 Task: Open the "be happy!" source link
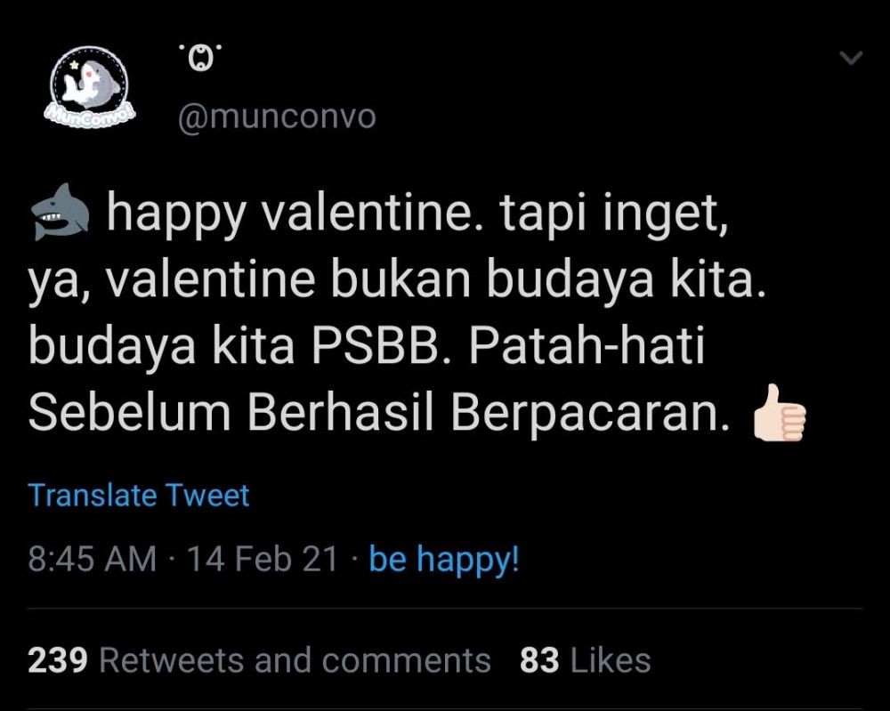click(x=443, y=560)
